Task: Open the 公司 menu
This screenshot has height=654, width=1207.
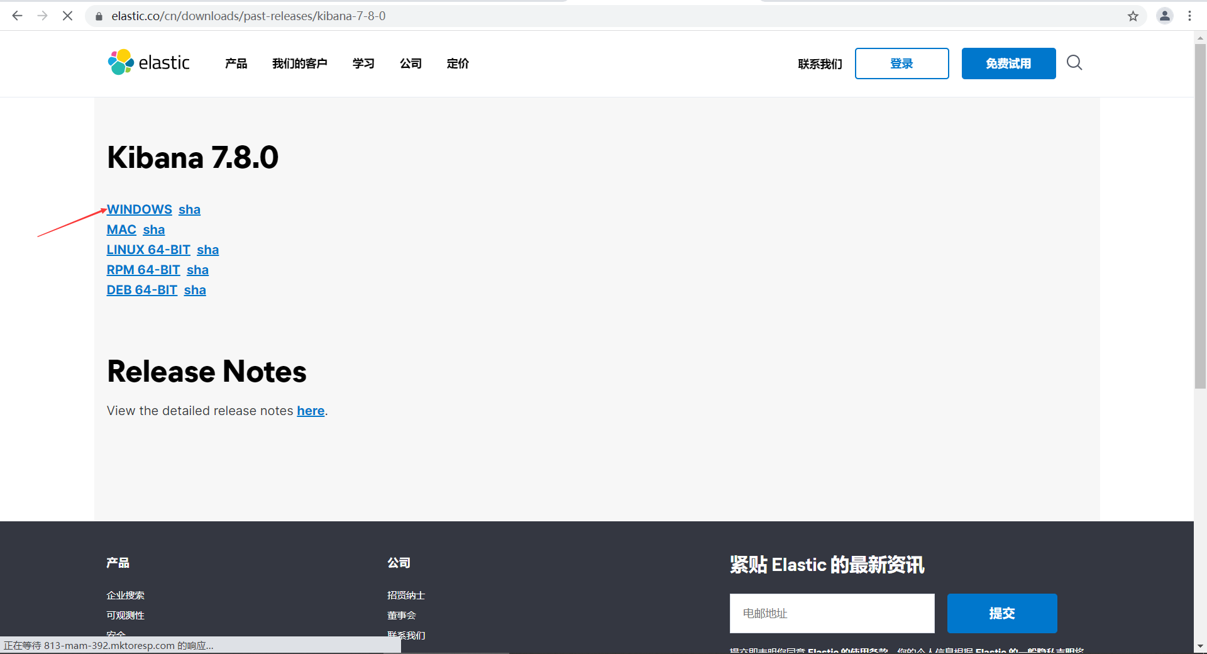Action: click(x=411, y=64)
